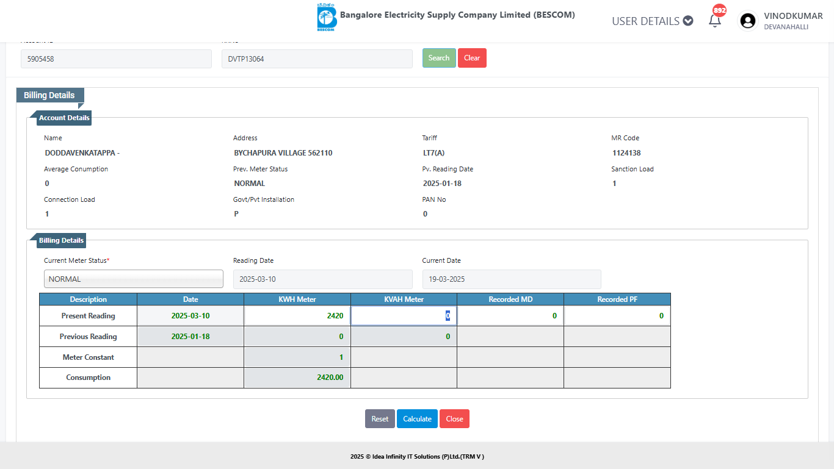The height and width of the screenshot is (469, 834).
Task: Open the Current Meter Status dropdown
Action: tap(134, 279)
